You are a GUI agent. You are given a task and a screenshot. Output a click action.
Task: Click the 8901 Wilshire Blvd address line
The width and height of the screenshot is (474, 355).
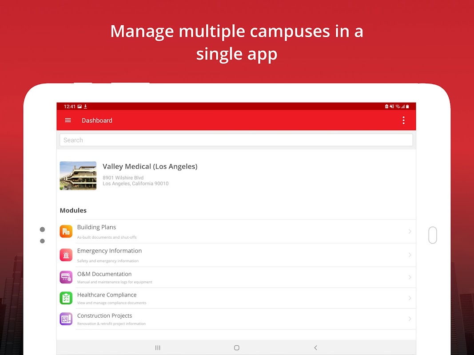pyautogui.click(x=123, y=178)
